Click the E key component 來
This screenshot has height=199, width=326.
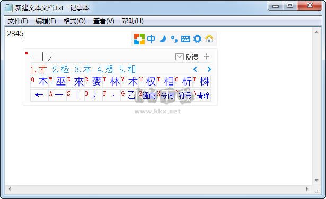[x=75, y=81]
